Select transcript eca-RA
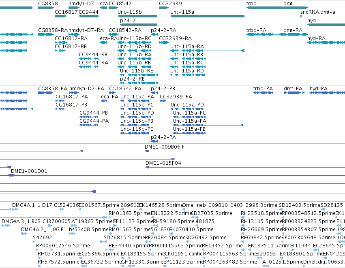345x268 pixels. pyautogui.click(x=109, y=38)
